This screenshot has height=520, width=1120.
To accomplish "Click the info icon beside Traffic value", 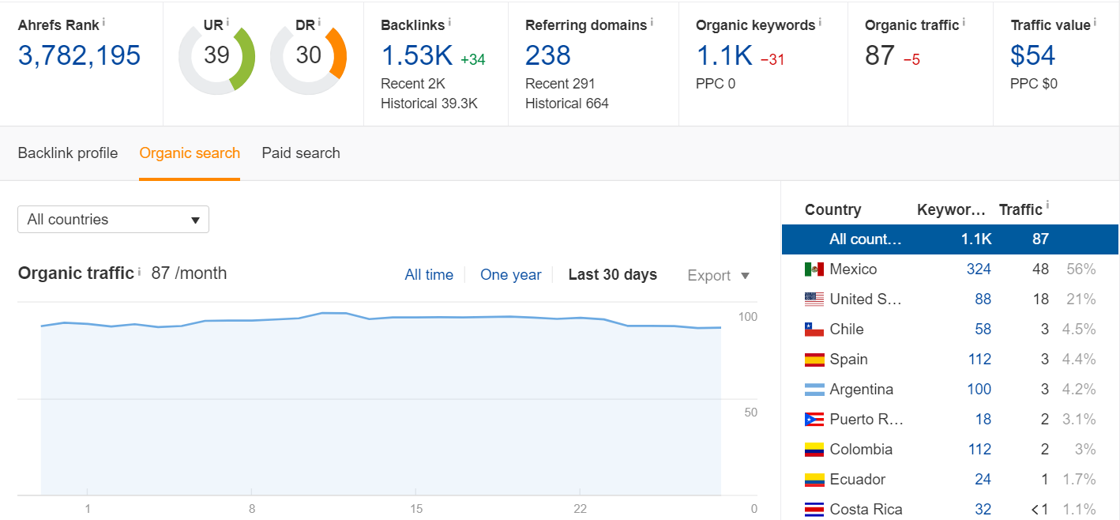I will click(1096, 22).
